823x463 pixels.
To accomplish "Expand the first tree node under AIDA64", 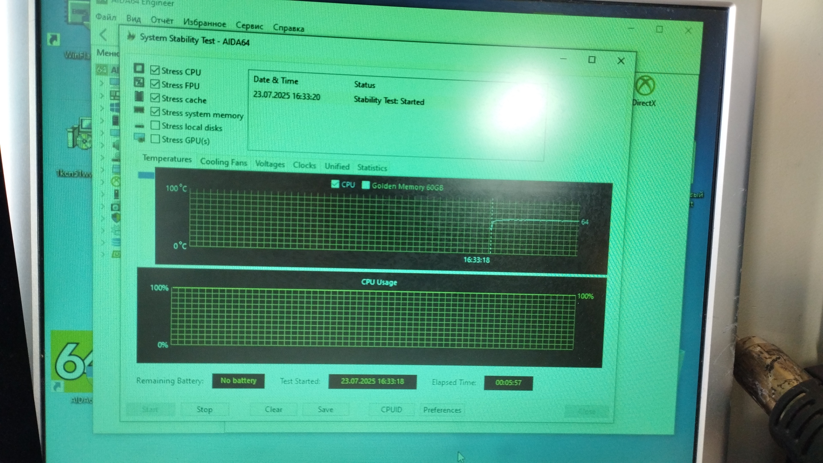I will tap(102, 82).
